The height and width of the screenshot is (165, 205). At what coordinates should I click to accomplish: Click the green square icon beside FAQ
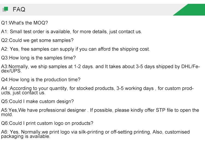click(6, 9)
